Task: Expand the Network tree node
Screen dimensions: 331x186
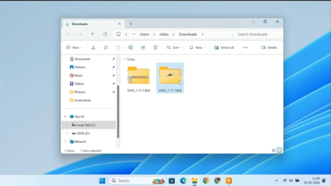Action: point(65,142)
